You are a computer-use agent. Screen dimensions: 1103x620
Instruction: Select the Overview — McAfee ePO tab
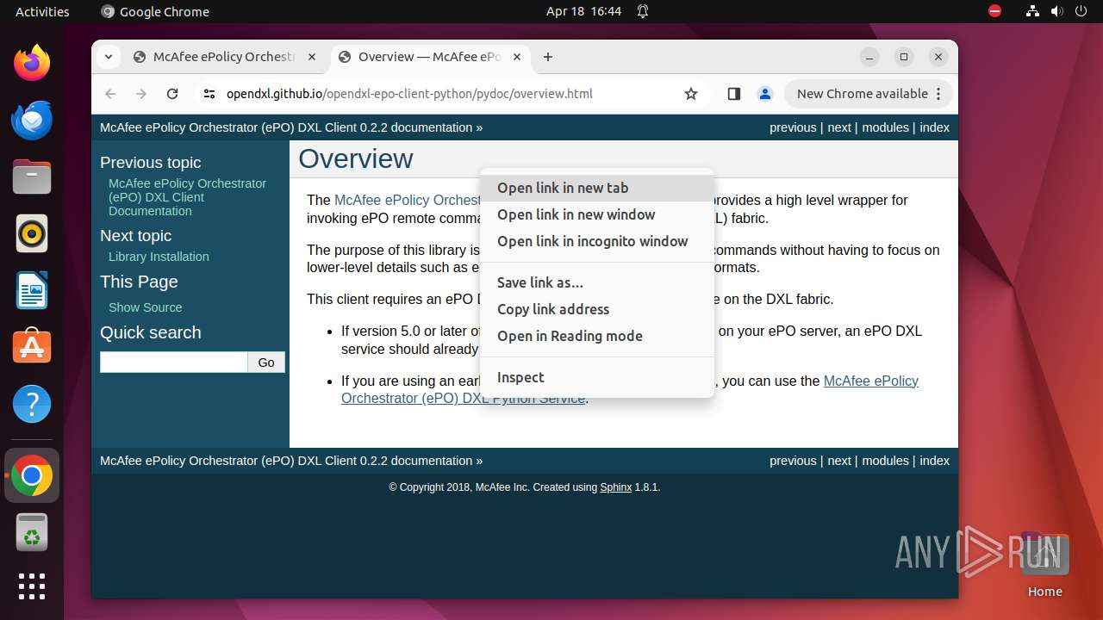pos(429,57)
